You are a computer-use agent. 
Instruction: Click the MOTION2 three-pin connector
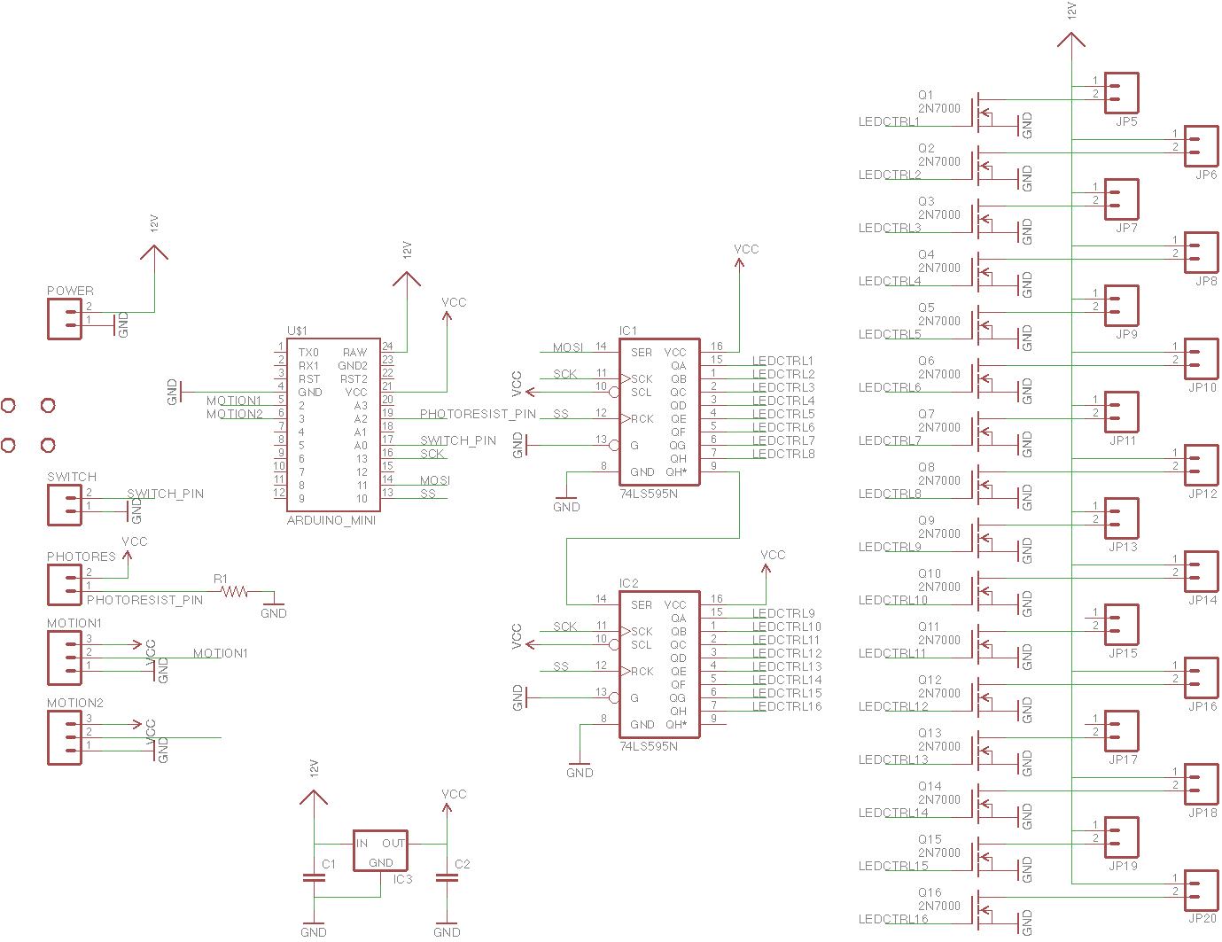pos(64,738)
